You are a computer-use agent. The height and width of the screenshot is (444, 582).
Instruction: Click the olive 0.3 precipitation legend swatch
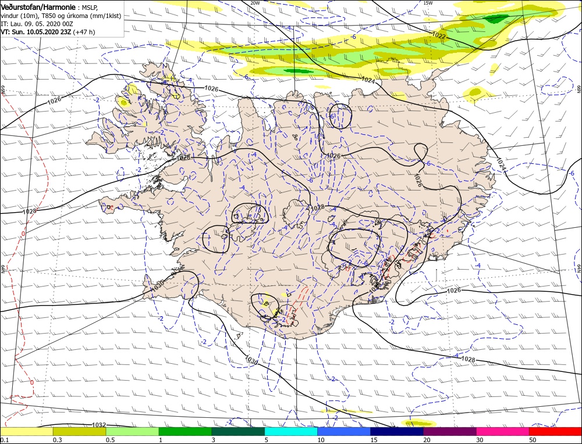coord(79,431)
